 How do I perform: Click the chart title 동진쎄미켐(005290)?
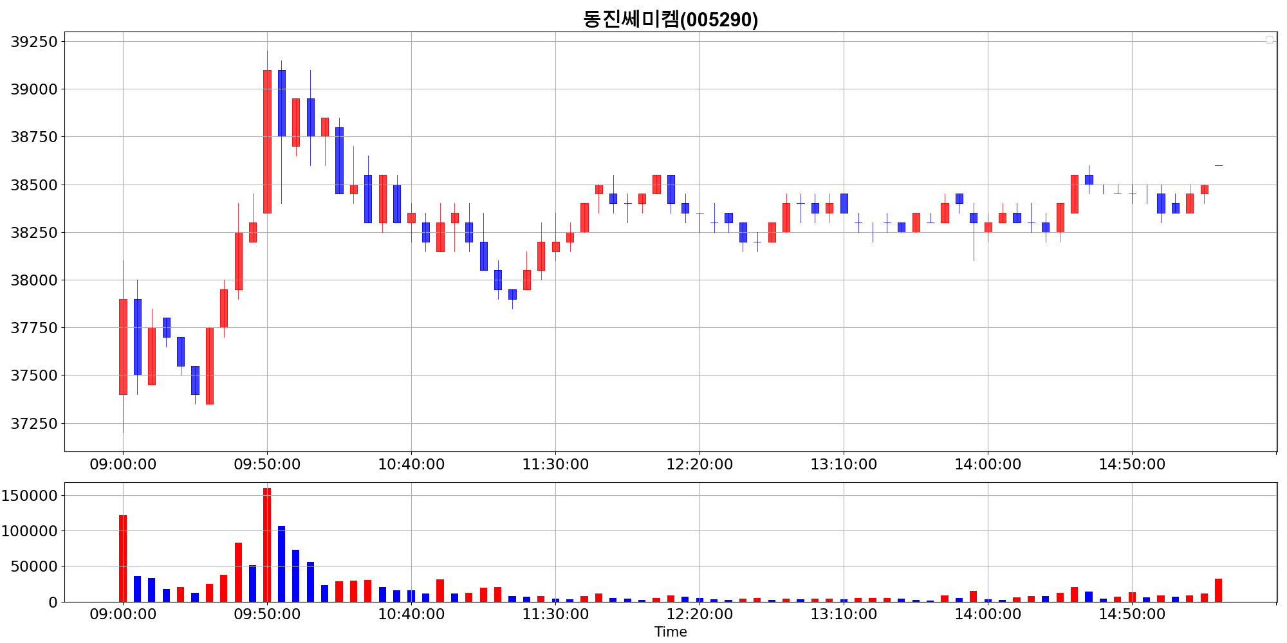671,19
